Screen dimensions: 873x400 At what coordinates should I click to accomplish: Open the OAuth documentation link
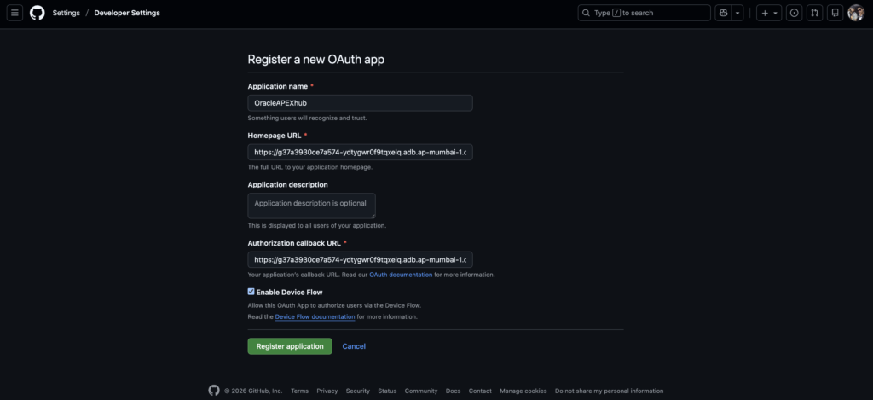click(x=401, y=275)
